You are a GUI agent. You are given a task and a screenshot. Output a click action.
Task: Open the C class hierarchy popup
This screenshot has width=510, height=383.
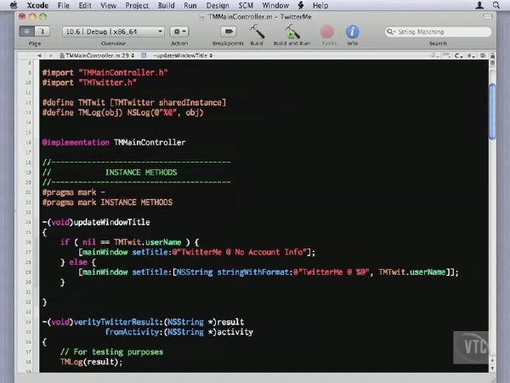point(459,55)
